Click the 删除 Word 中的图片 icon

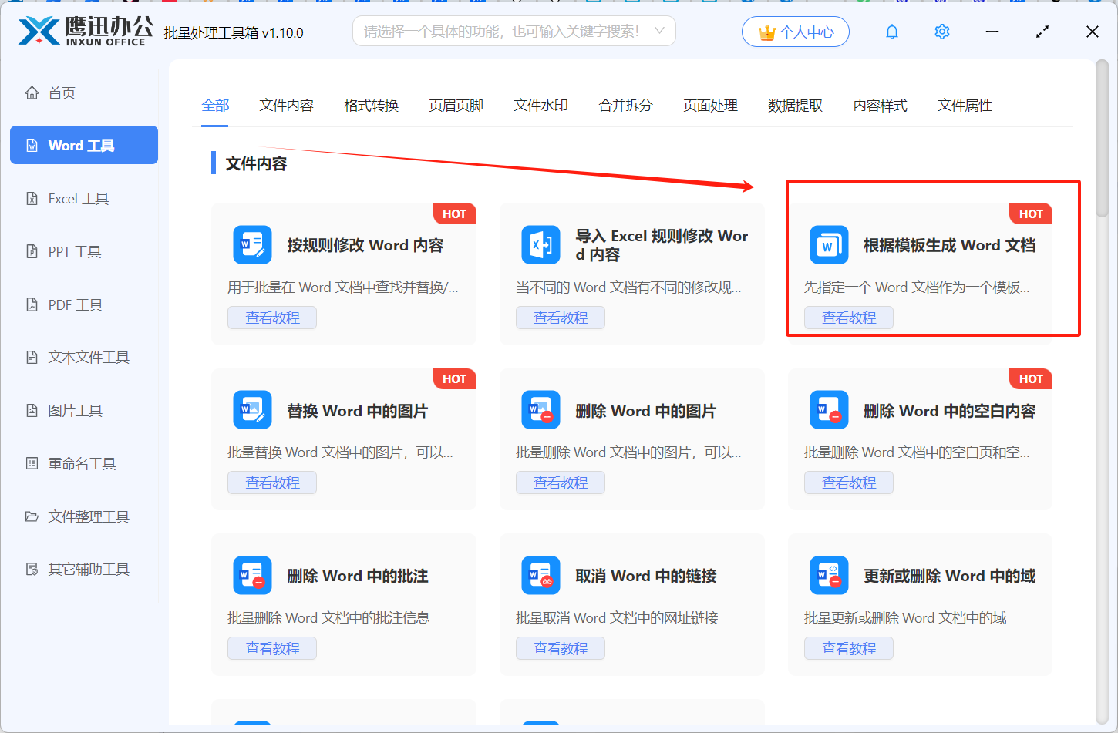pyautogui.click(x=540, y=410)
